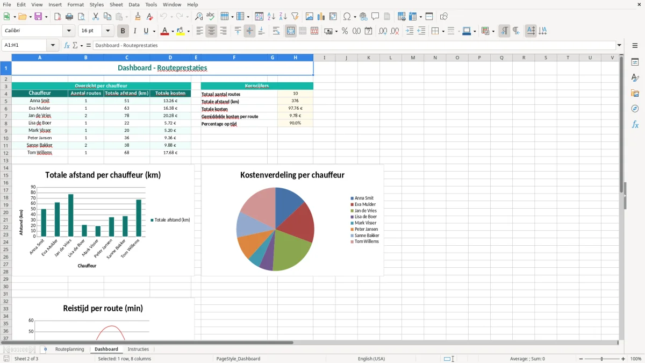Image resolution: width=645 pixels, height=363 pixels.
Task: Click the Add Decimal Place icon
Action: point(383,31)
